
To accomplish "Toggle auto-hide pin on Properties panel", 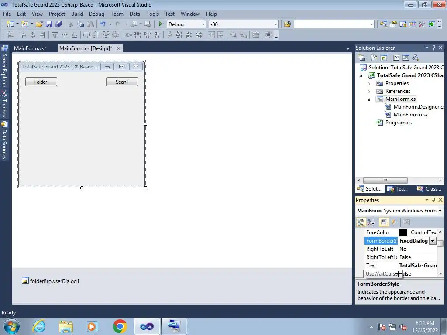I will pyautogui.click(x=433, y=200).
